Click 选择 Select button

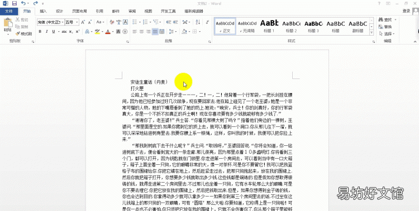point(387,34)
